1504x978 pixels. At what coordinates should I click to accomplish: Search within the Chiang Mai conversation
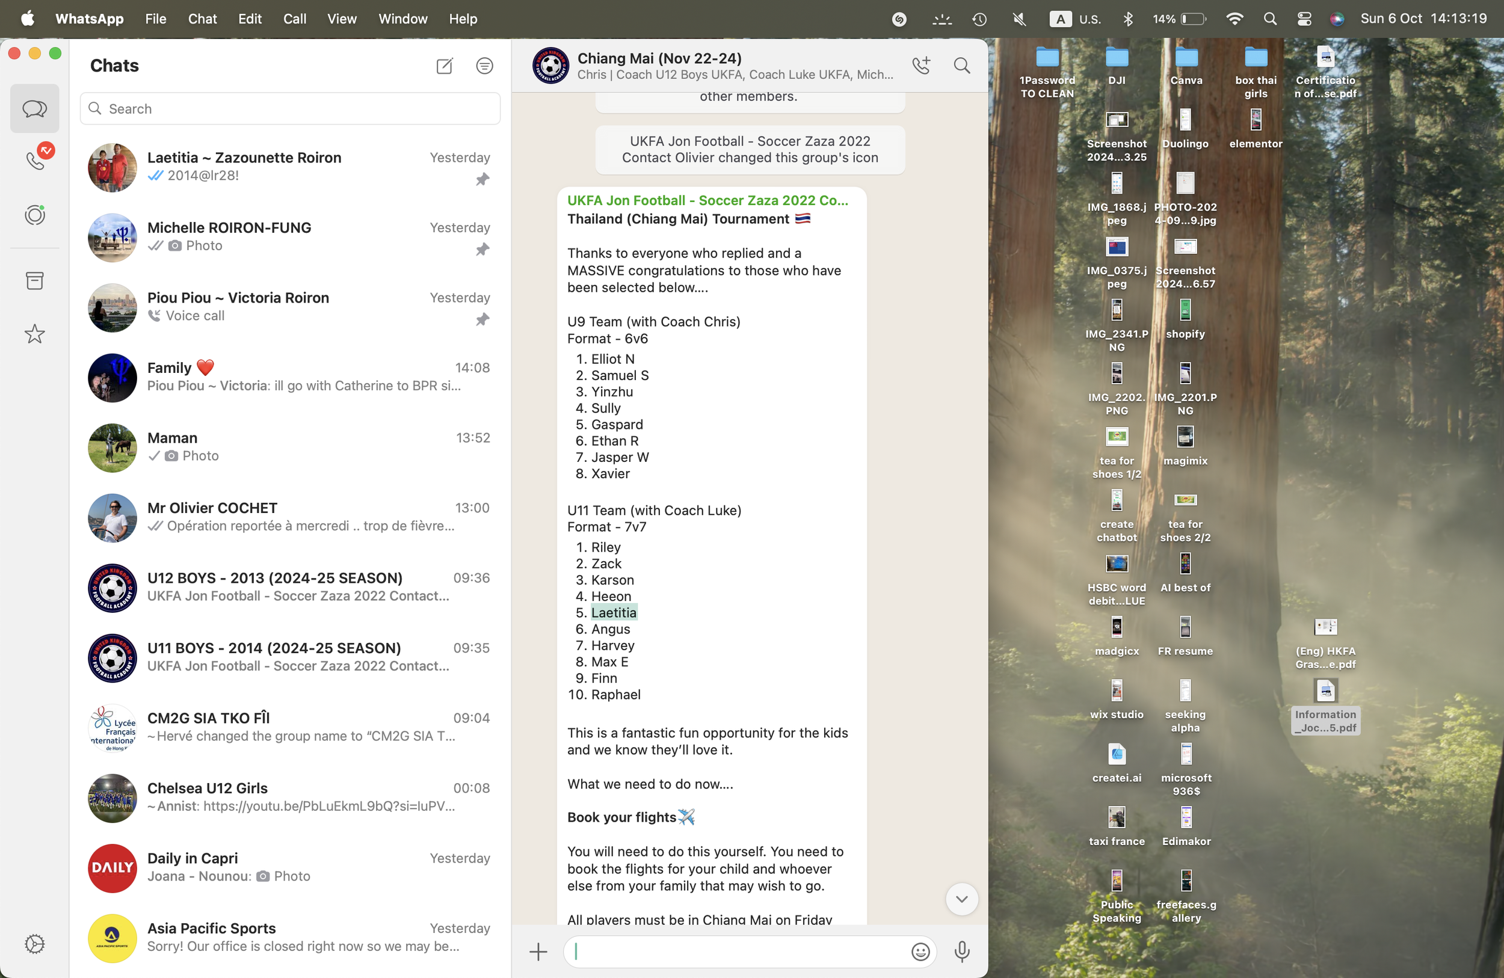(962, 66)
